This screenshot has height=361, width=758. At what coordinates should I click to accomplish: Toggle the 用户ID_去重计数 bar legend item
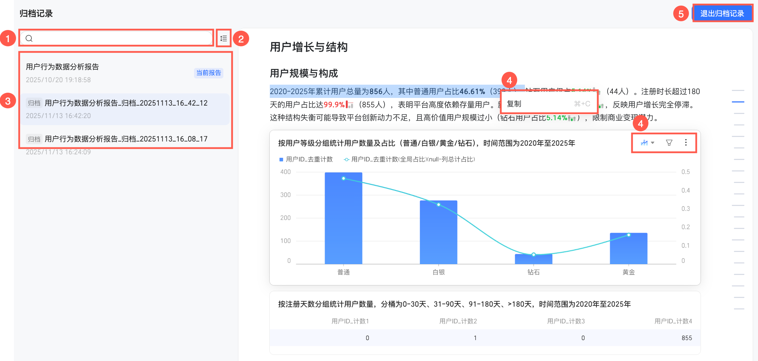[306, 159]
